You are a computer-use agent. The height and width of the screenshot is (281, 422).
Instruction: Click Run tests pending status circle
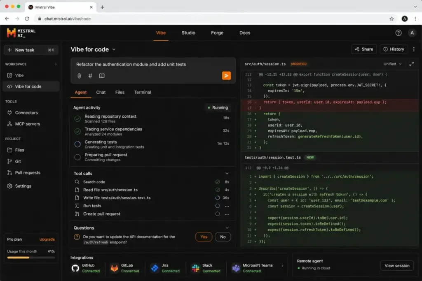coord(218,206)
